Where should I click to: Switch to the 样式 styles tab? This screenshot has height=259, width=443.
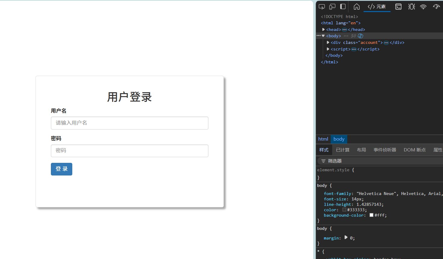[324, 150]
